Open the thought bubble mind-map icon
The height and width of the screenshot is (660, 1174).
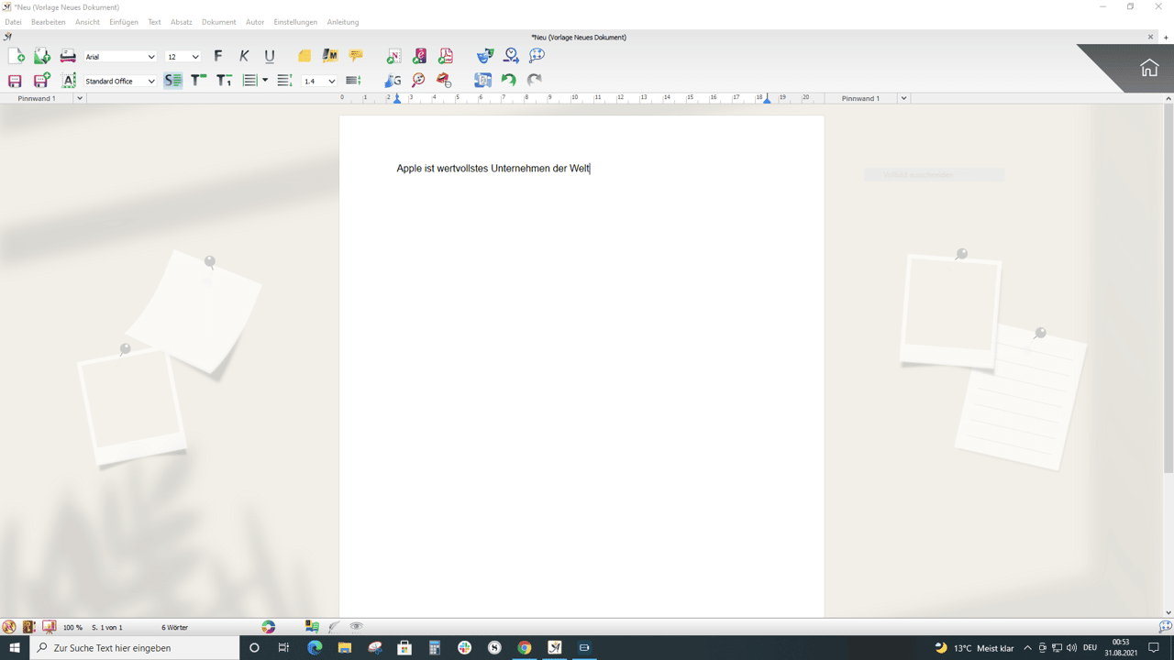(537, 56)
